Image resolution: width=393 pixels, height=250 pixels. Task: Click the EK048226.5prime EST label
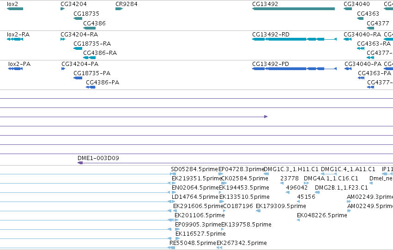click(322, 215)
